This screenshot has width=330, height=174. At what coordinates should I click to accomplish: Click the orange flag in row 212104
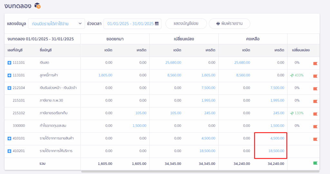[x=315, y=88]
